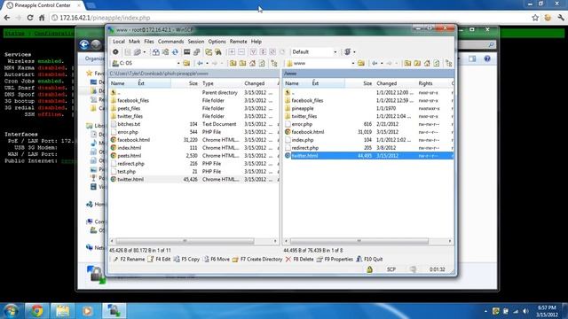
Task: Click F8 Delete button
Action: (x=300, y=260)
